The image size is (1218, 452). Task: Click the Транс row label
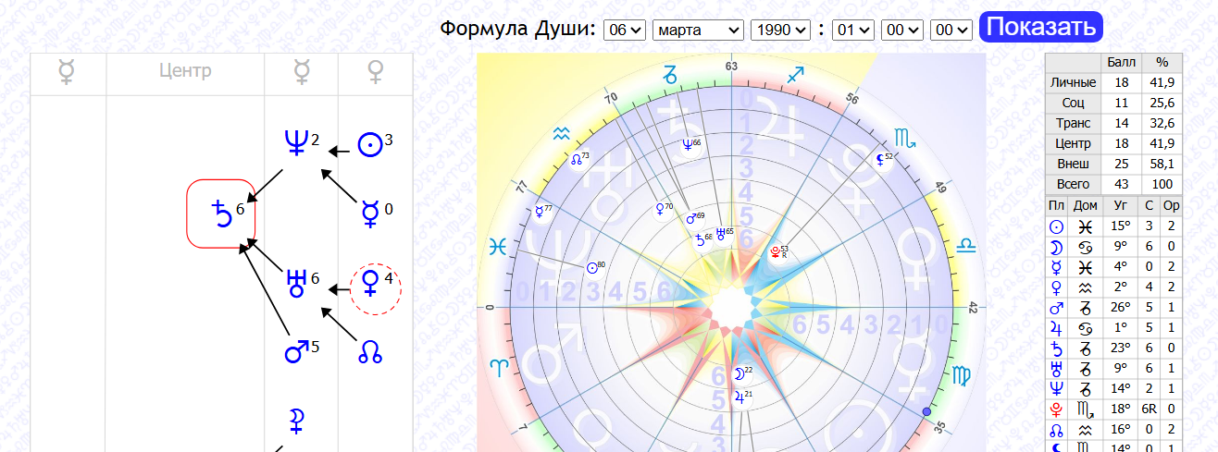point(1073,123)
